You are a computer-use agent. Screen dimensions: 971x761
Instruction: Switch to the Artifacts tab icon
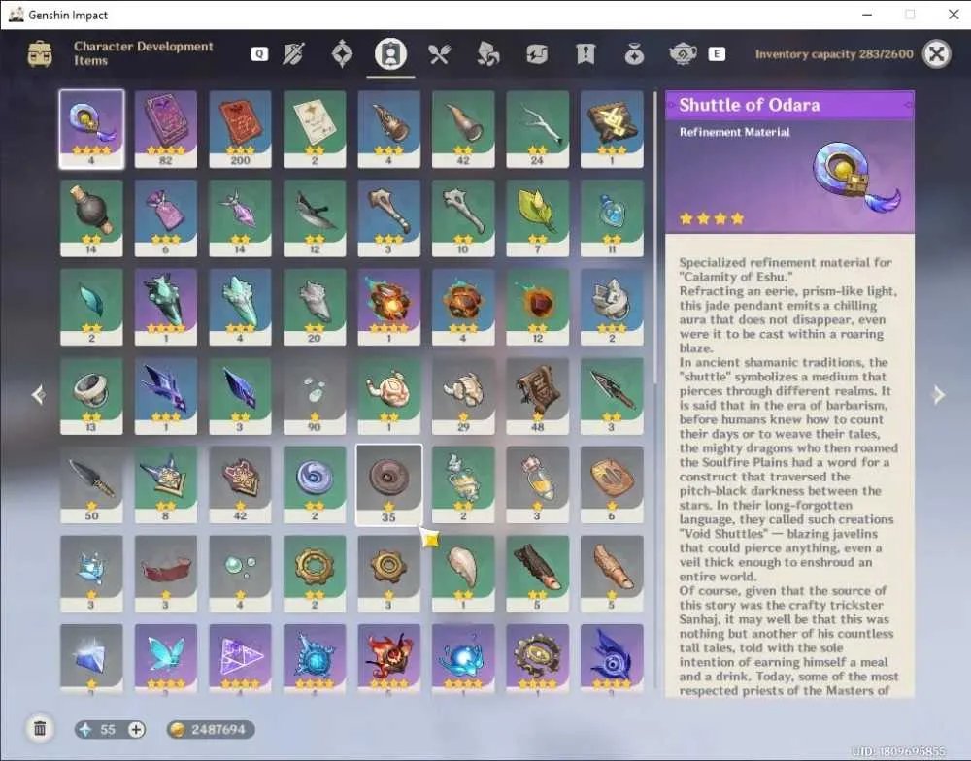coord(342,53)
